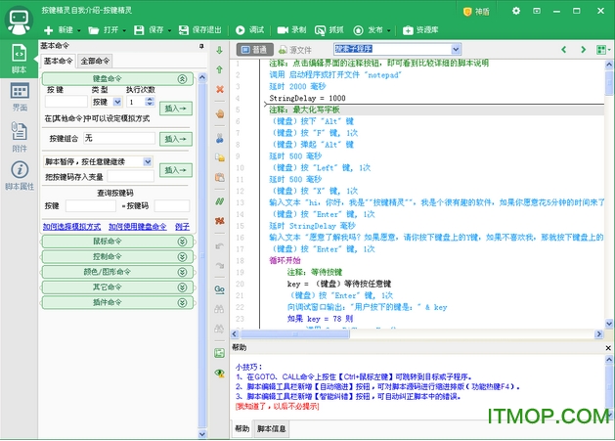Open the 界面 interface sidebar panel
615x441 pixels.
pos(20,97)
